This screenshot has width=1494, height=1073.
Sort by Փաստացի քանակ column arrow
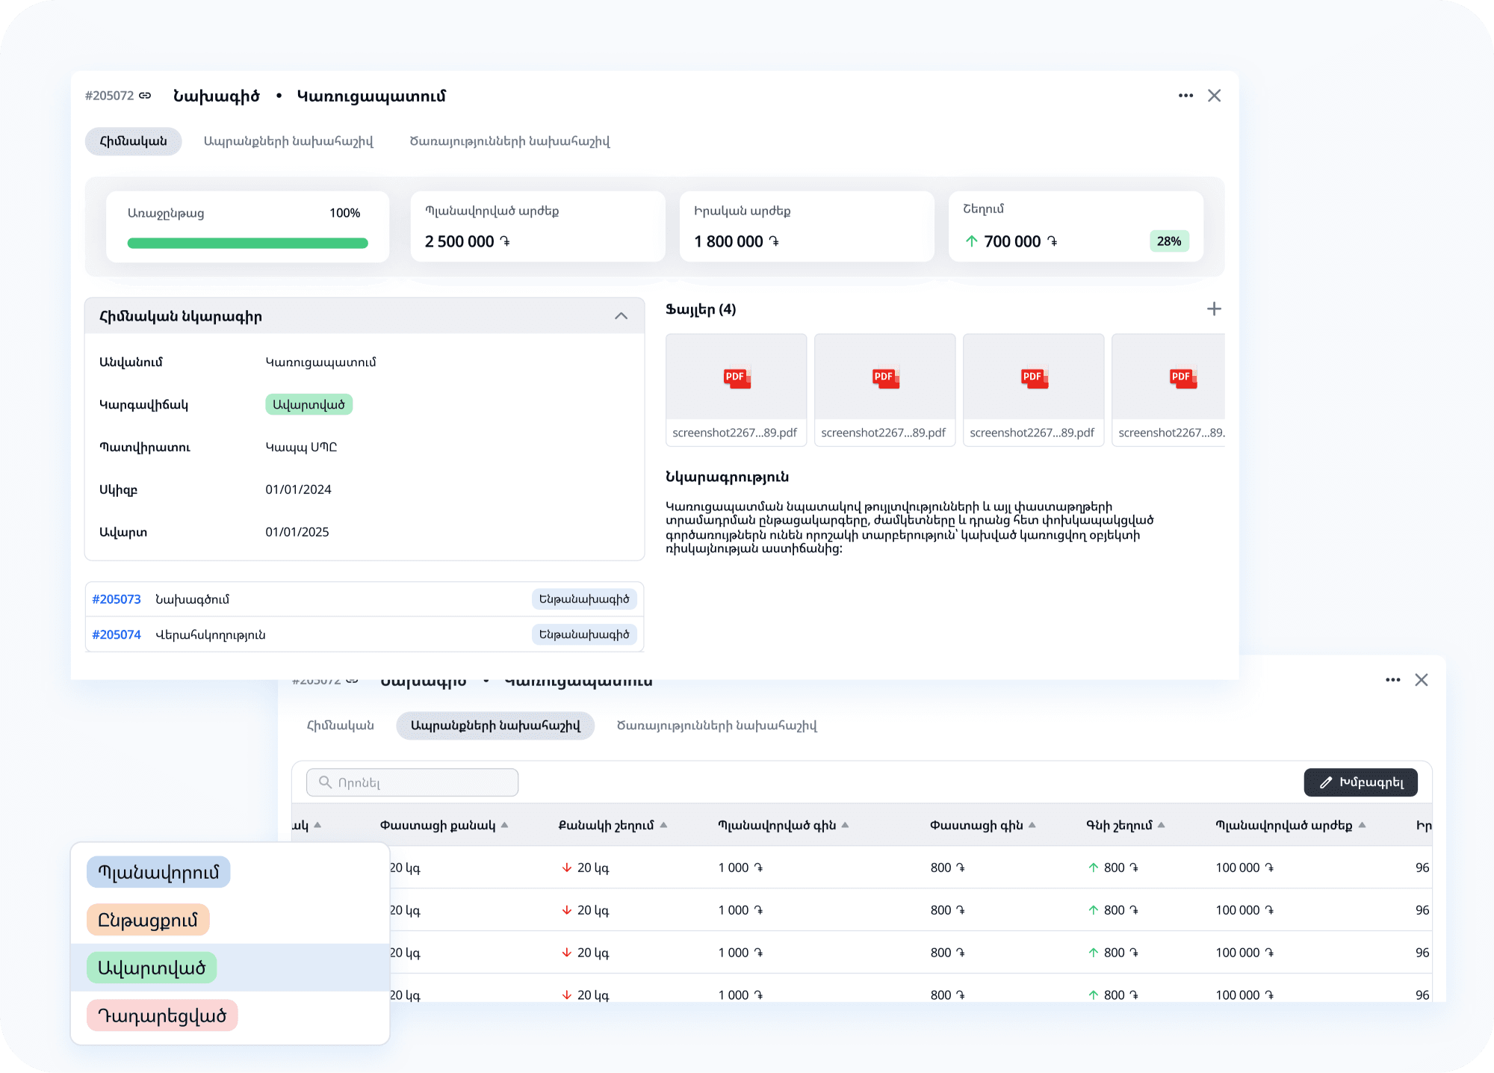tap(505, 825)
